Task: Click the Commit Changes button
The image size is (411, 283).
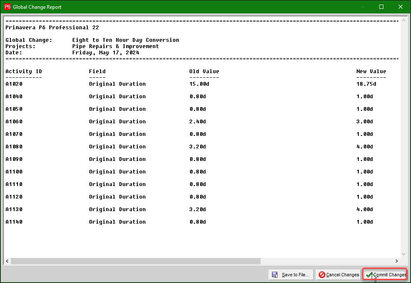Action: click(385, 275)
